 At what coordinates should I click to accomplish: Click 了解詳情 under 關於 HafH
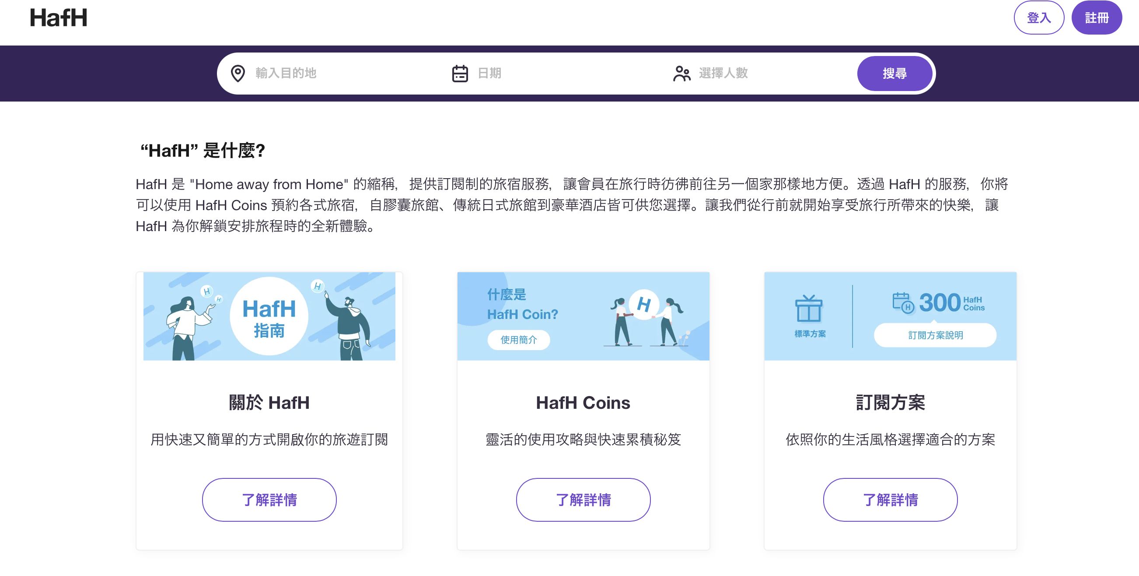tap(269, 499)
